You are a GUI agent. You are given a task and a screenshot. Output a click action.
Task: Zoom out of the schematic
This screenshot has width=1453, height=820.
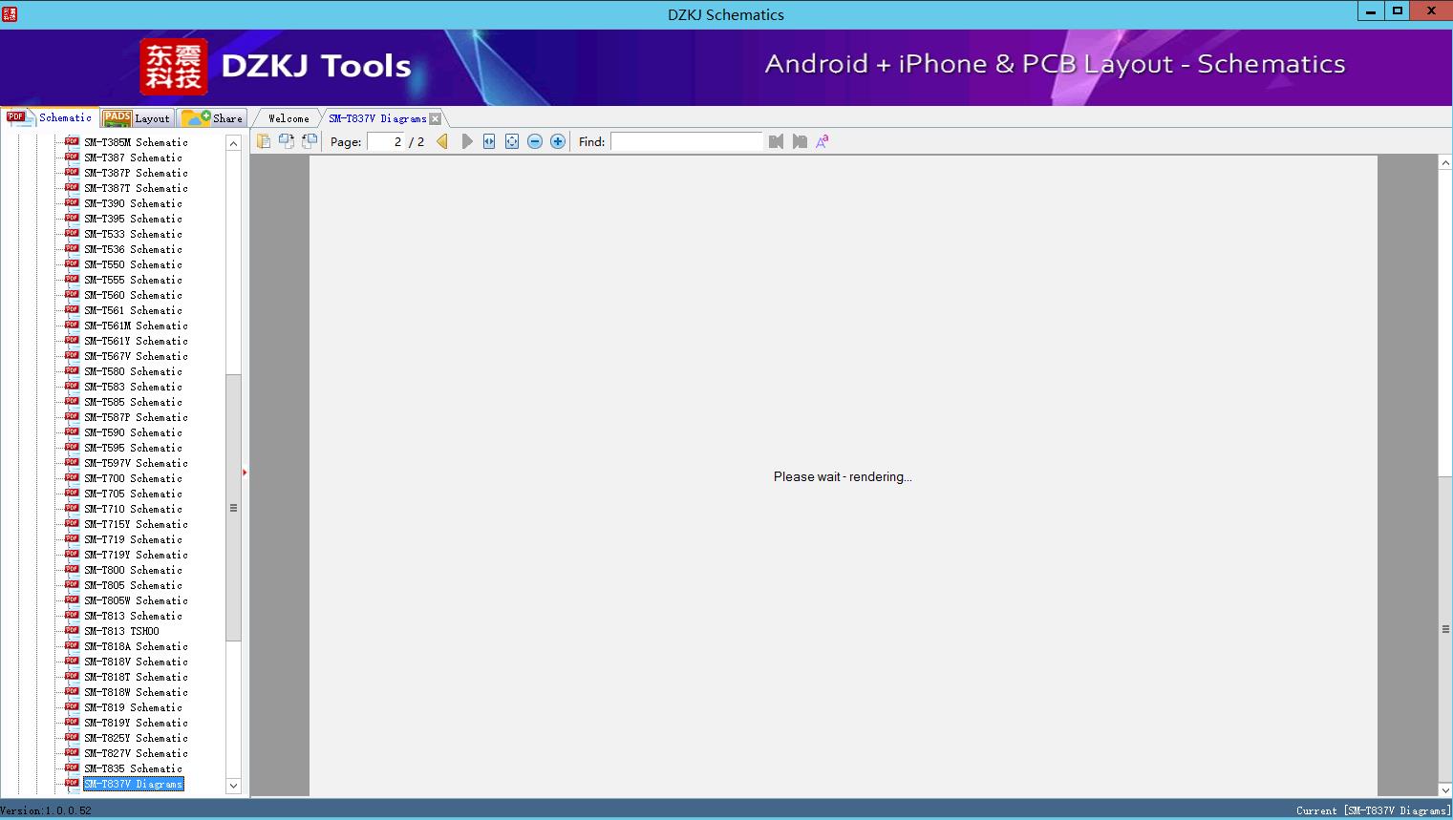coord(535,141)
